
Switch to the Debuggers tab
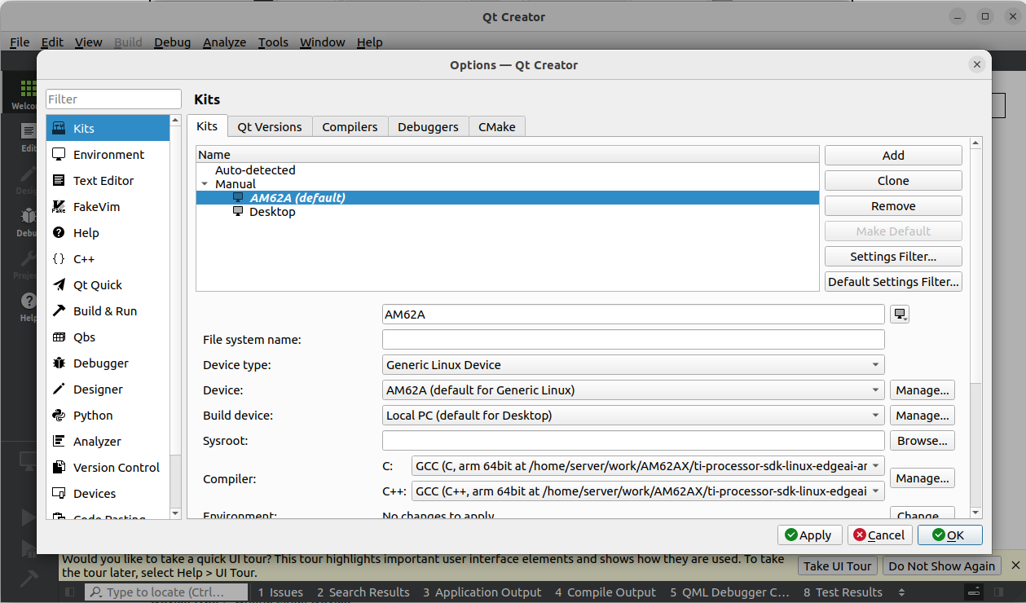(x=428, y=127)
